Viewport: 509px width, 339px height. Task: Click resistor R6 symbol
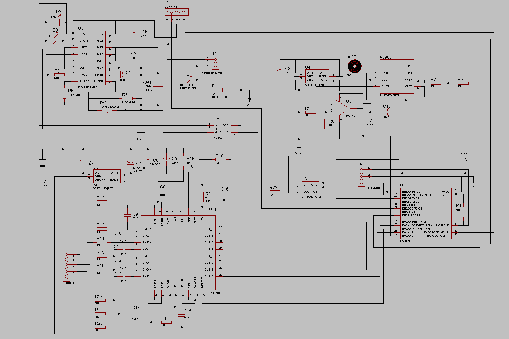pyautogui.click(x=64, y=93)
